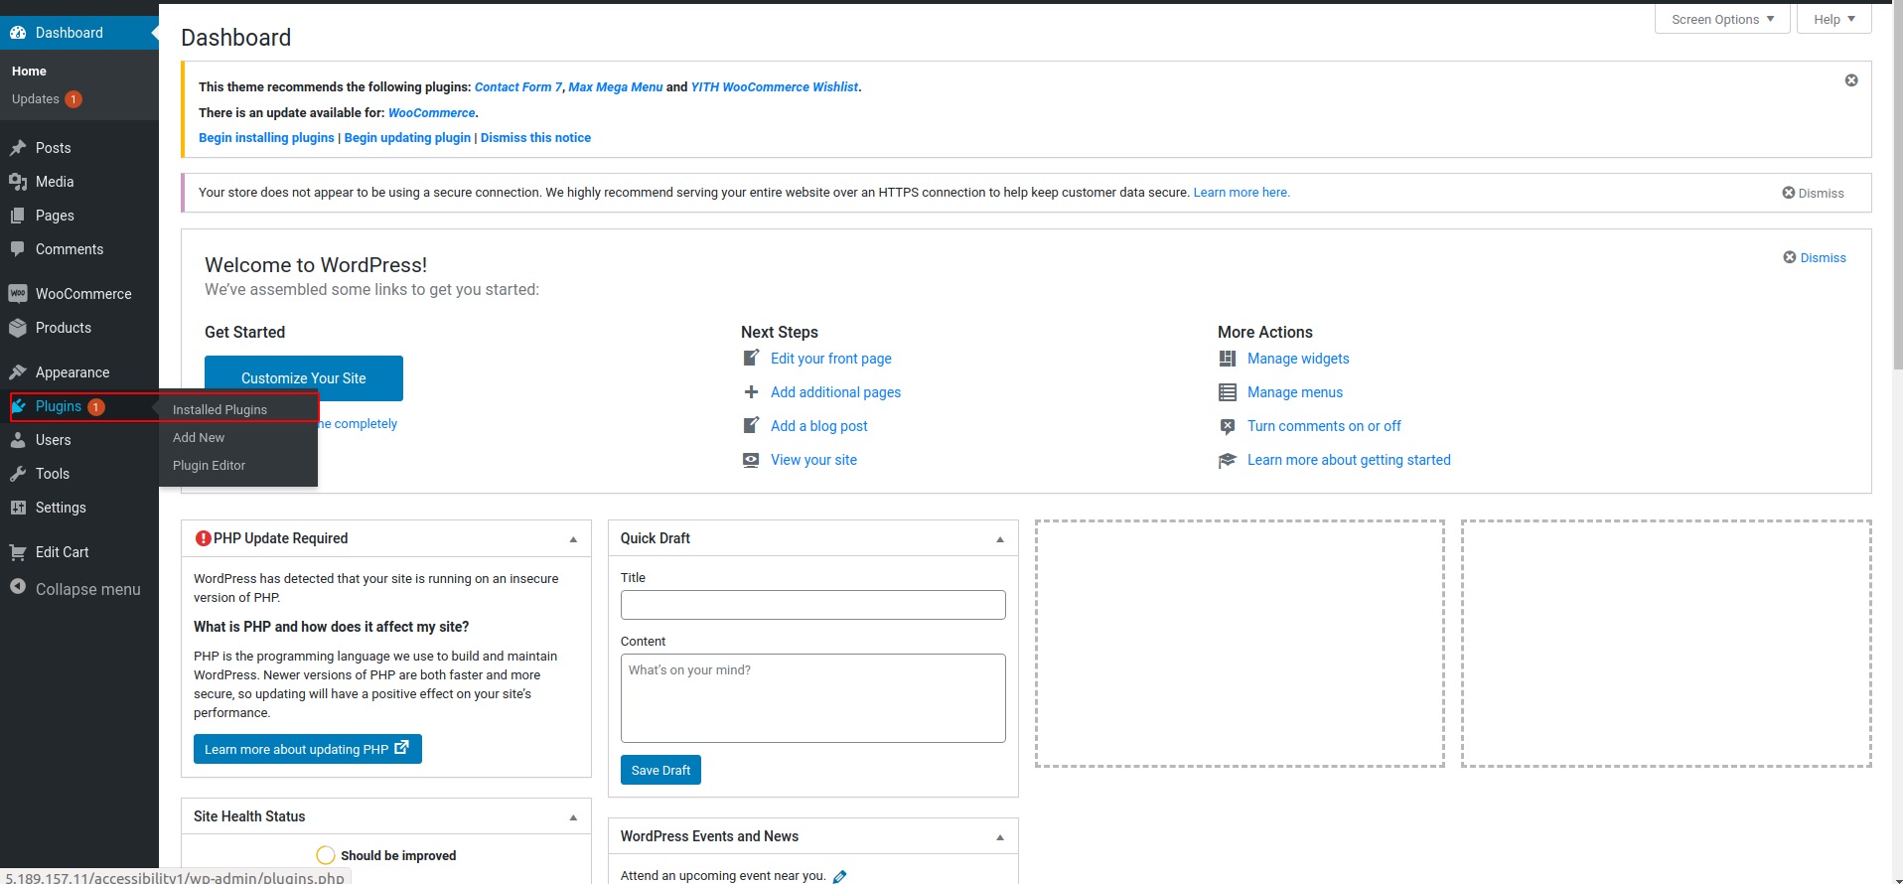Select Plugin Editor in the Plugins submenu
Viewport: 1903px width, 884px height.
point(209,465)
